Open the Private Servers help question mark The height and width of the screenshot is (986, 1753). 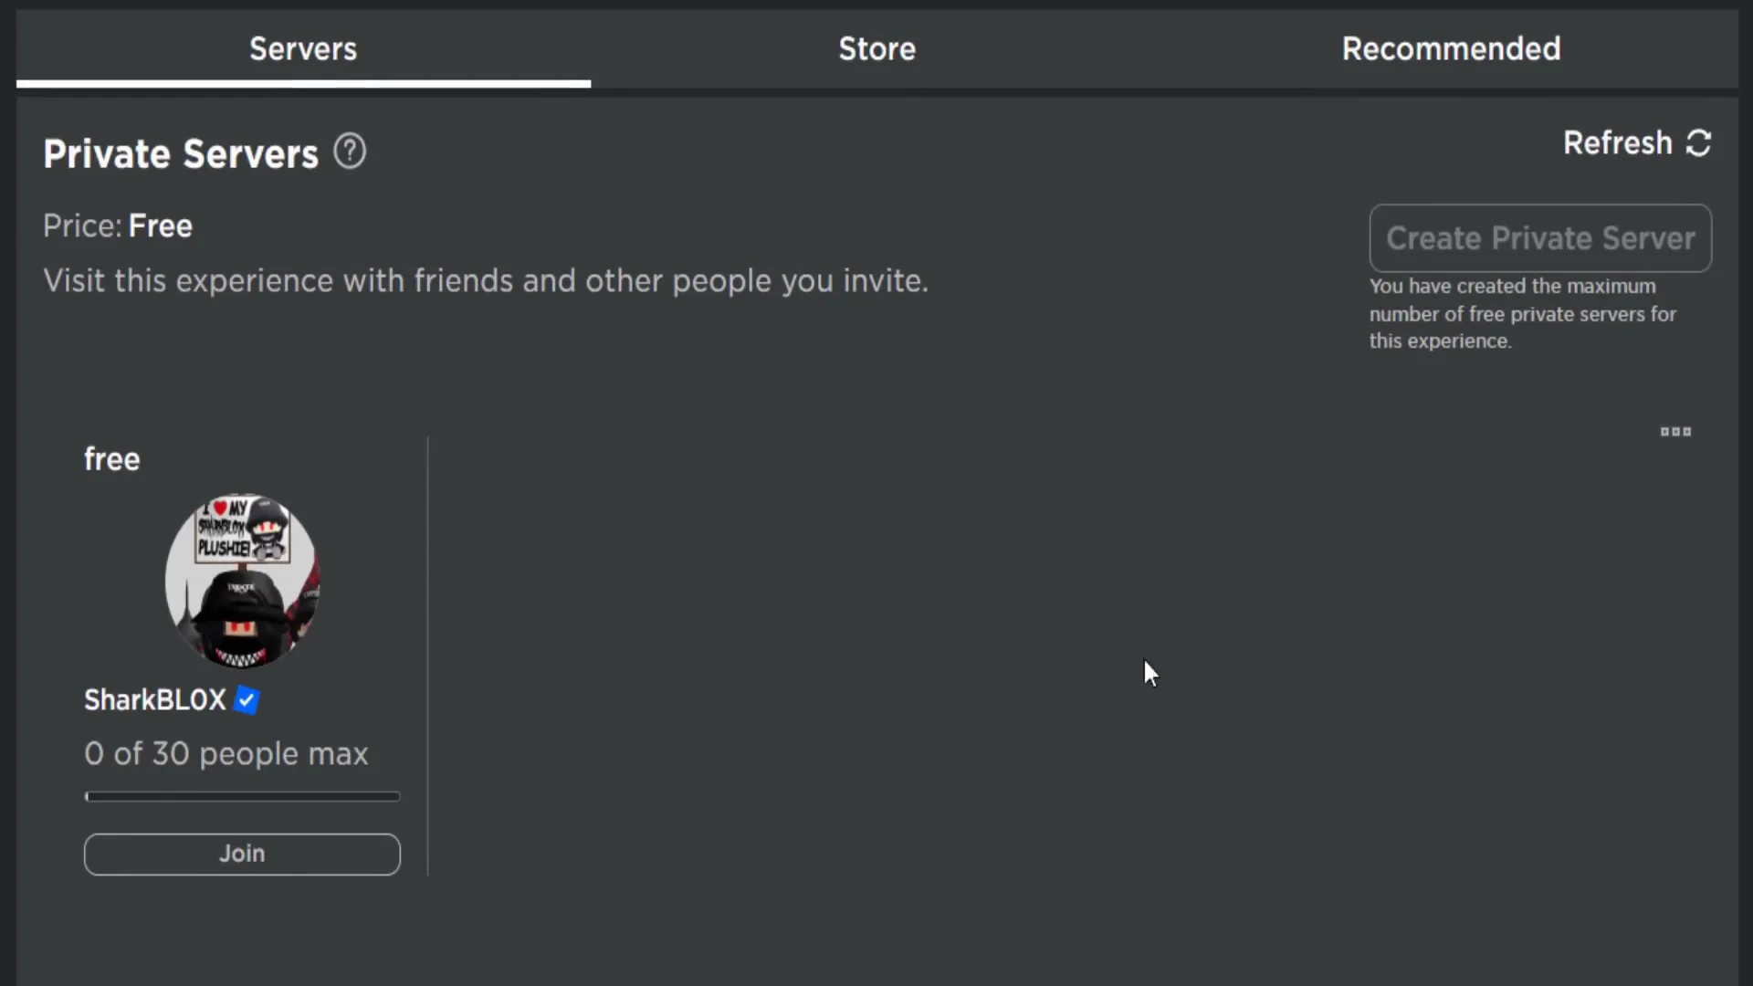pos(349,150)
